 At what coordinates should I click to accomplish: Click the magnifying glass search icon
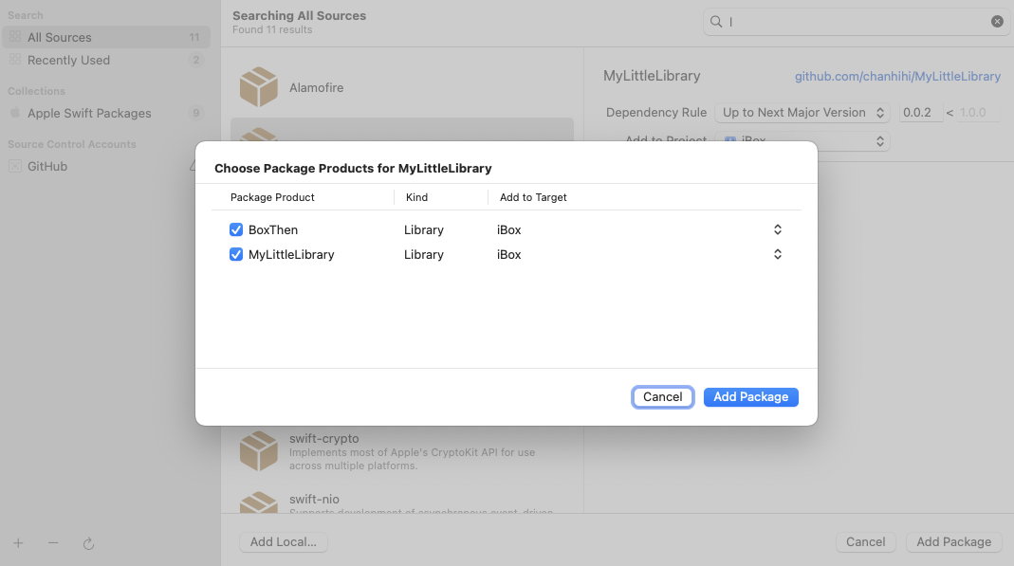pyautogui.click(x=716, y=21)
